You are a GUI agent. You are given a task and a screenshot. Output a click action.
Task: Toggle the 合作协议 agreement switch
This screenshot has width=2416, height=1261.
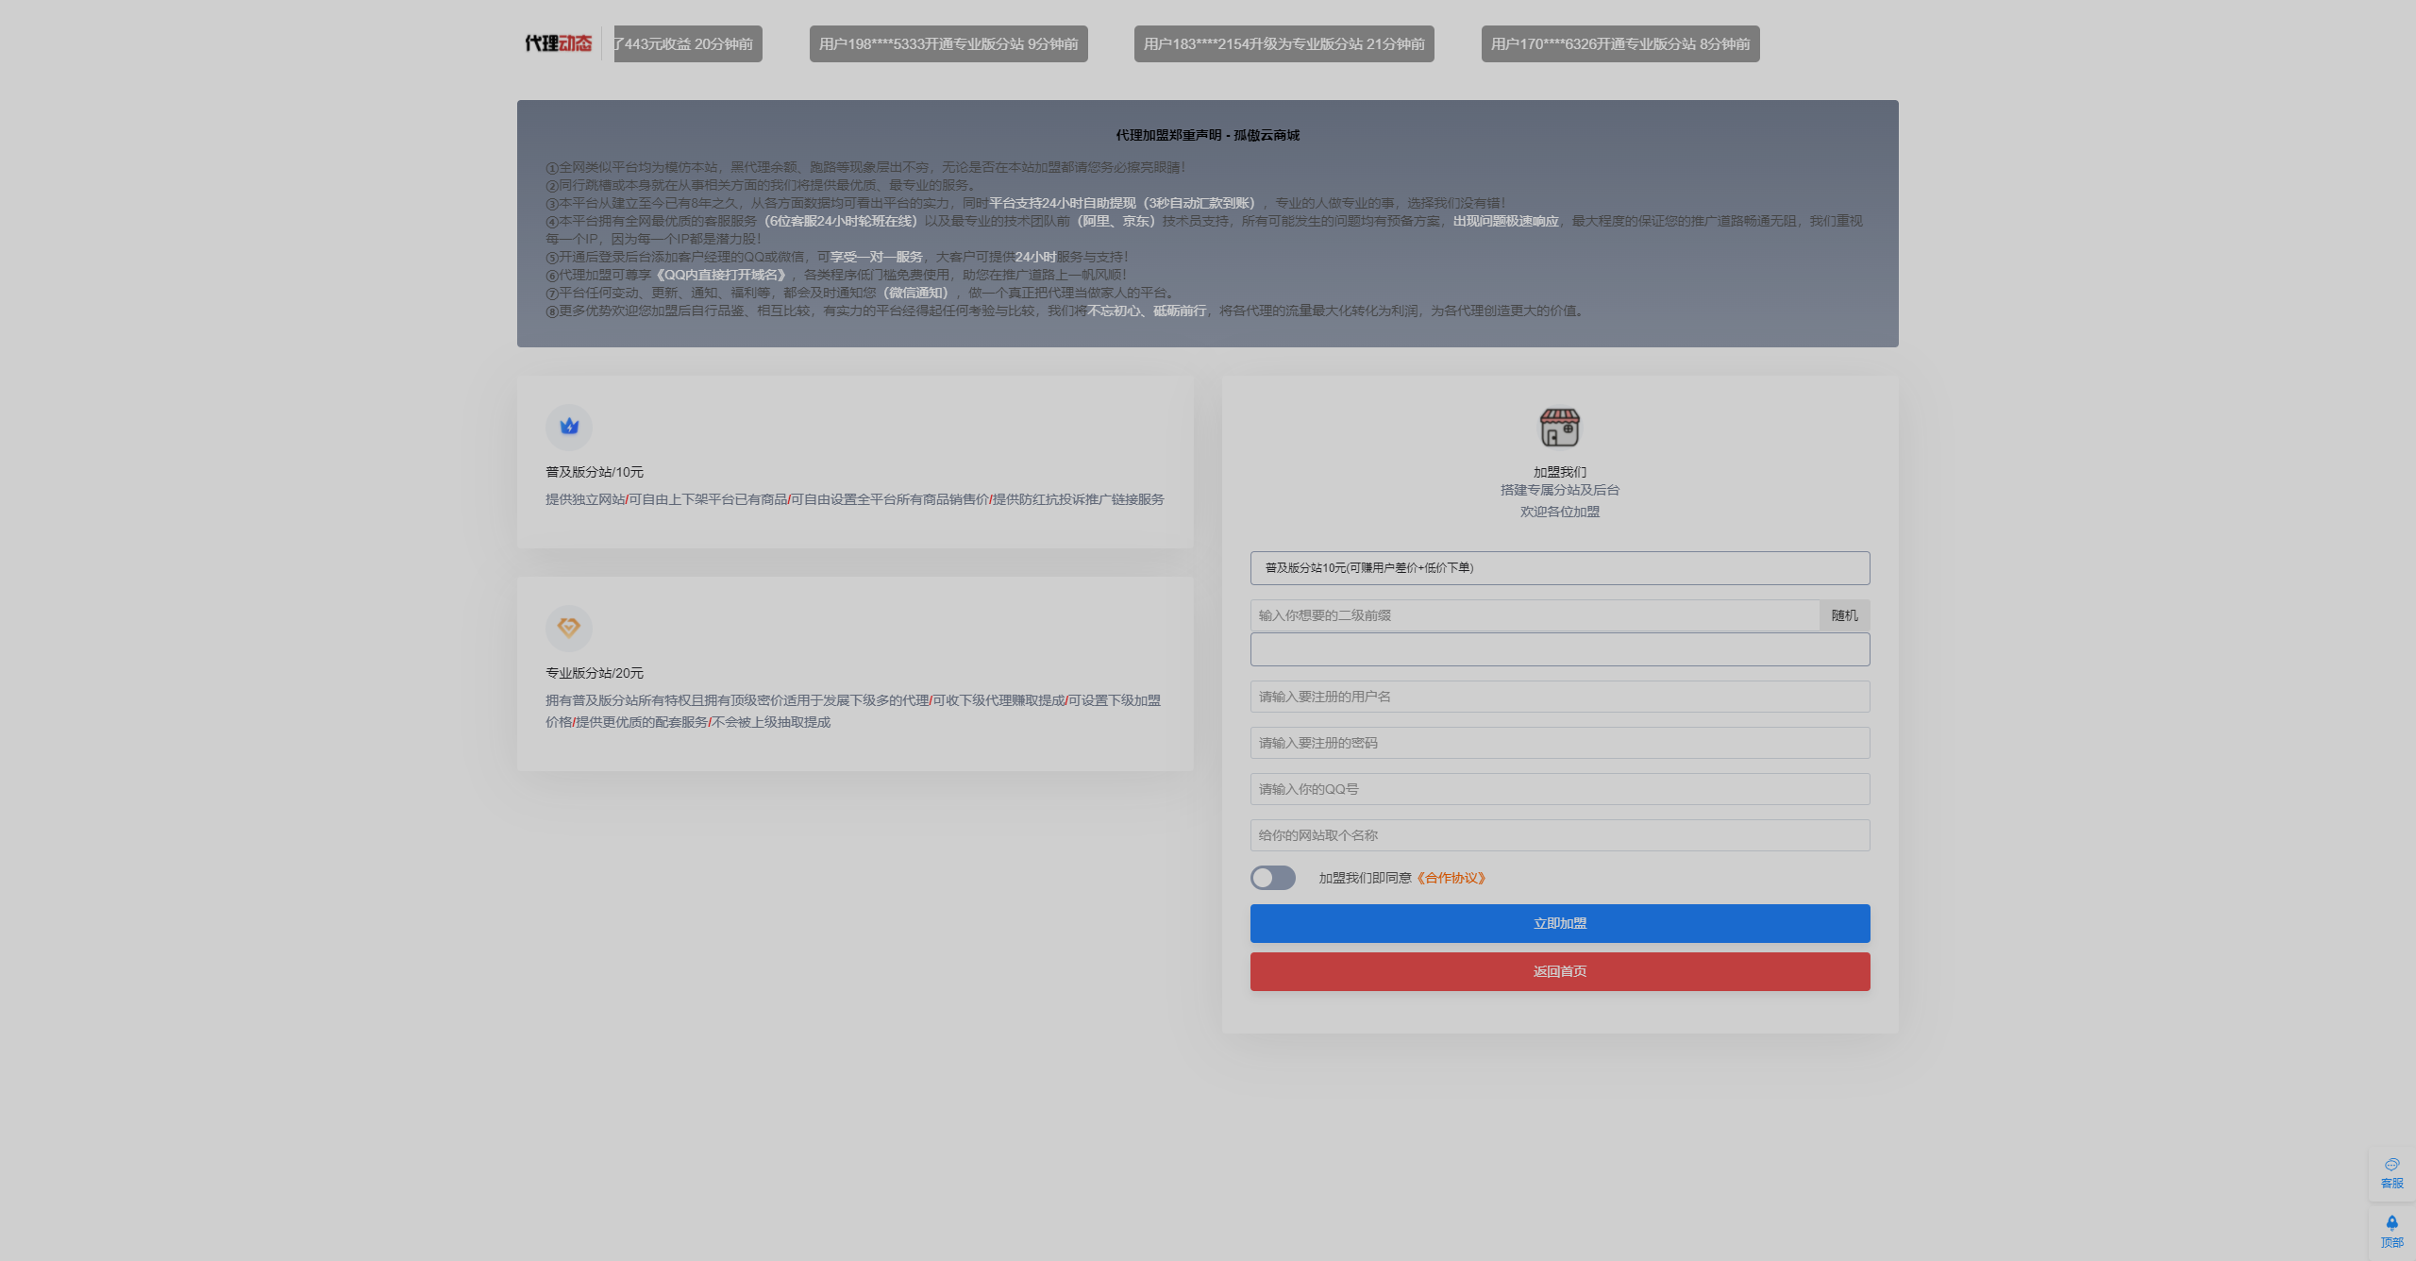click(x=1272, y=878)
